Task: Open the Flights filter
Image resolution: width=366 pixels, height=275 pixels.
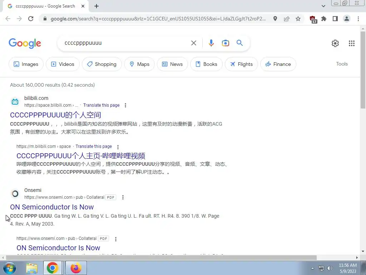Action: pyautogui.click(x=241, y=64)
